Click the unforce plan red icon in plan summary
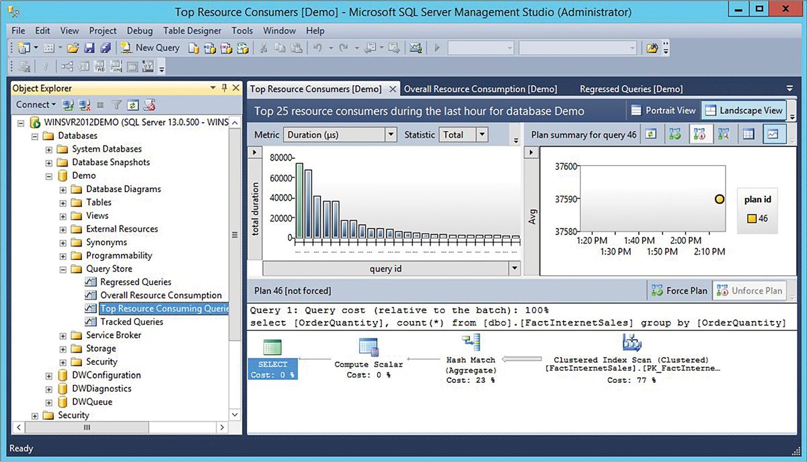 pyautogui.click(x=699, y=134)
